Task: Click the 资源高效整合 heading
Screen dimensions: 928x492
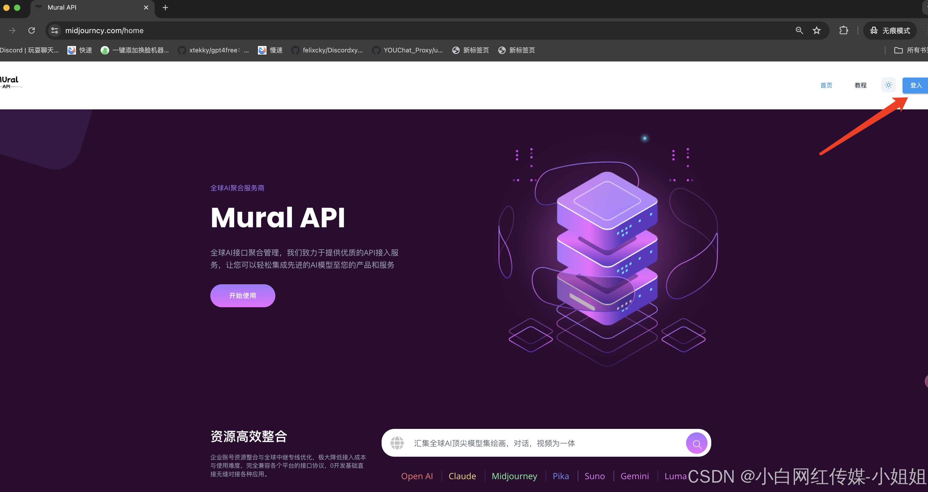Action: pyautogui.click(x=249, y=436)
